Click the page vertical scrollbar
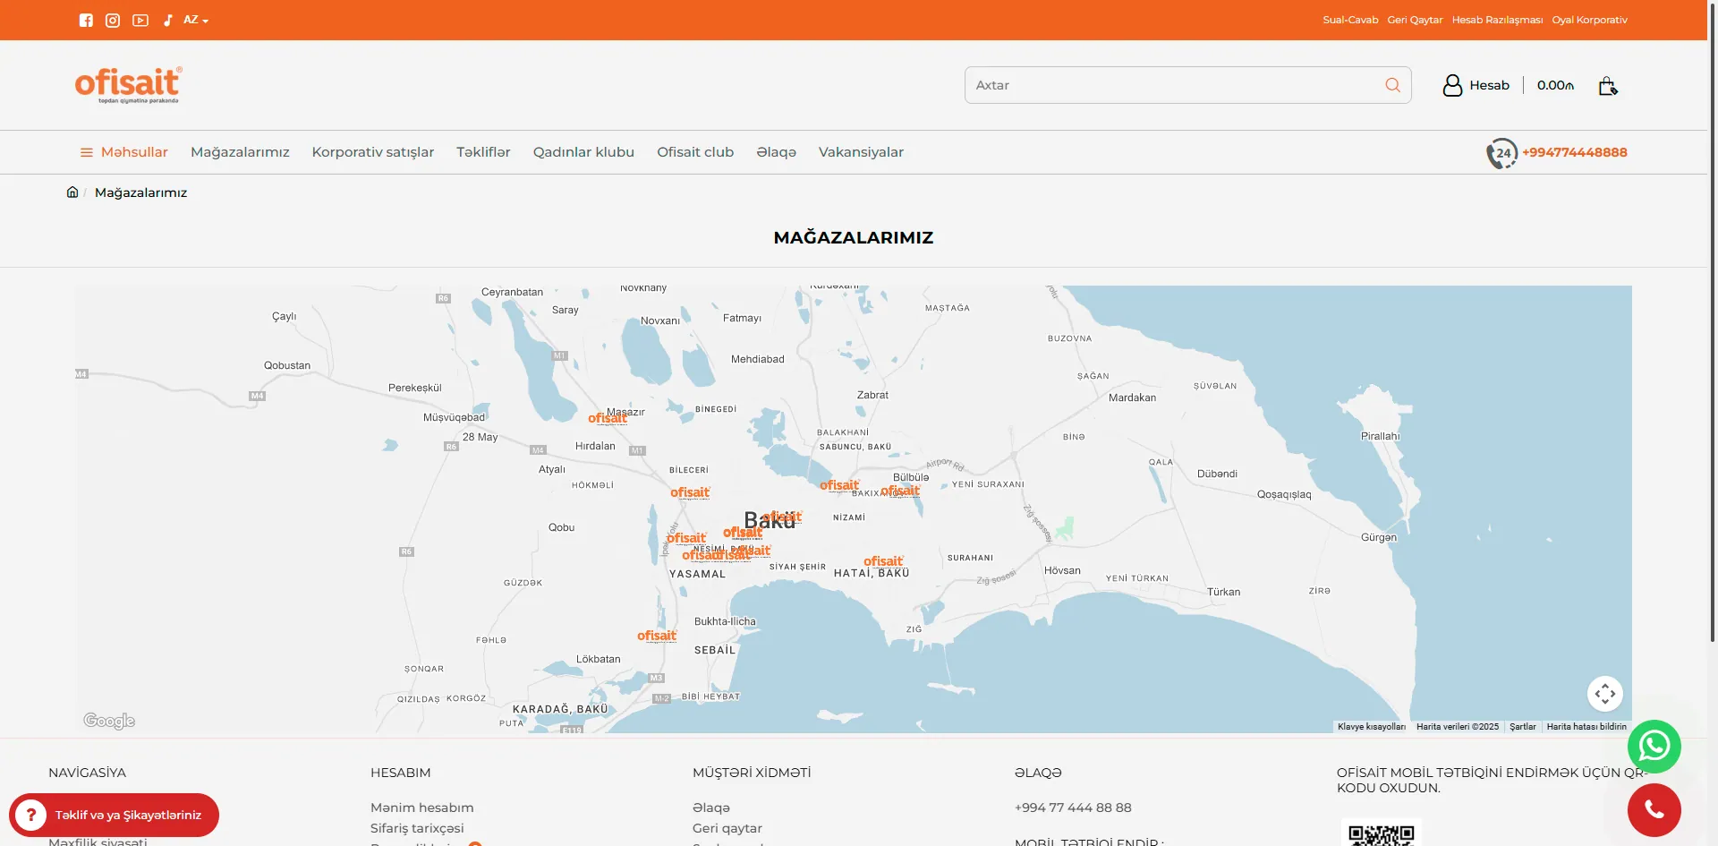 click(x=1713, y=322)
